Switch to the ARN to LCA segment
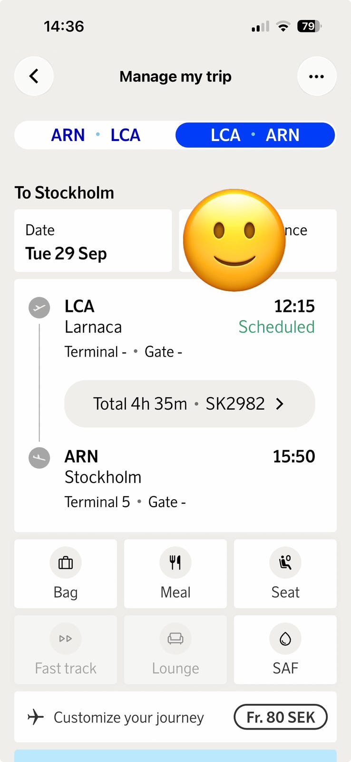Viewport: 351px width, 762px height. [x=96, y=135]
